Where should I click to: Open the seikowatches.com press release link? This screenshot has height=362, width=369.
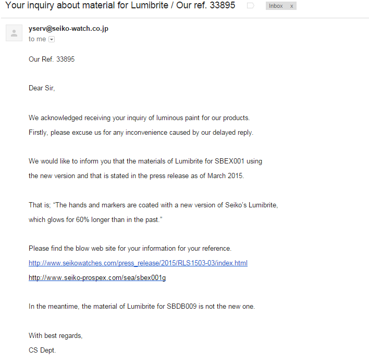(138, 263)
